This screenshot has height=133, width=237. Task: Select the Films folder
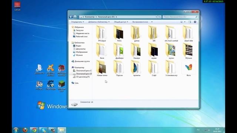[x=119, y=34]
